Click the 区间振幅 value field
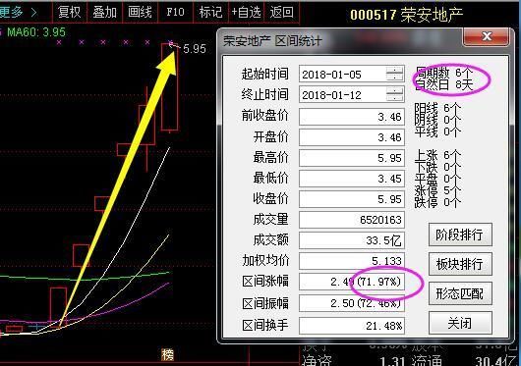 [x=352, y=303]
